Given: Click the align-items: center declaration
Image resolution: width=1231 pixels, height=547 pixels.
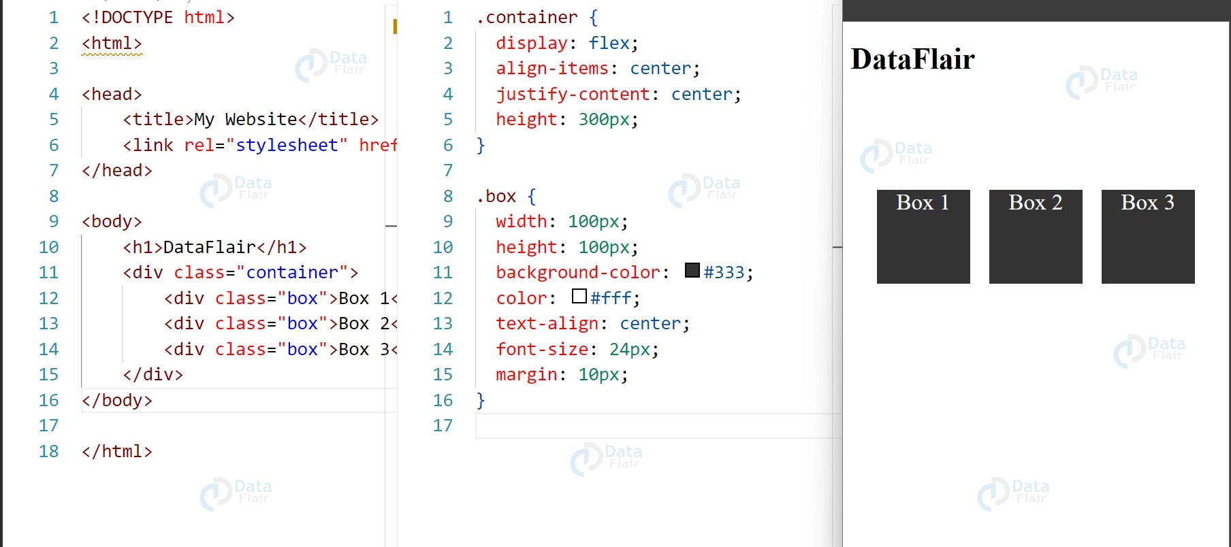Looking at the screenshot, I should click(598, 68).
